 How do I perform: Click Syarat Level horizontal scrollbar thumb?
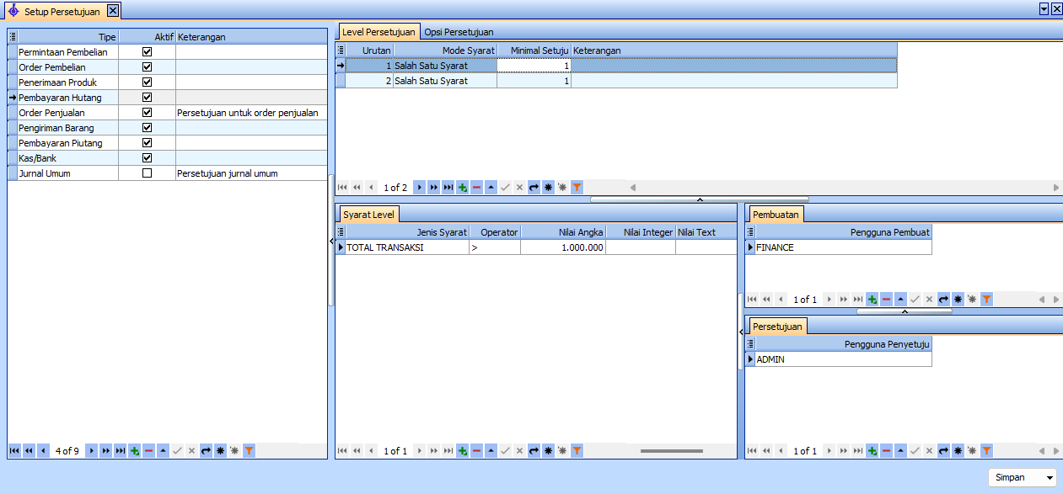point(671,451)
